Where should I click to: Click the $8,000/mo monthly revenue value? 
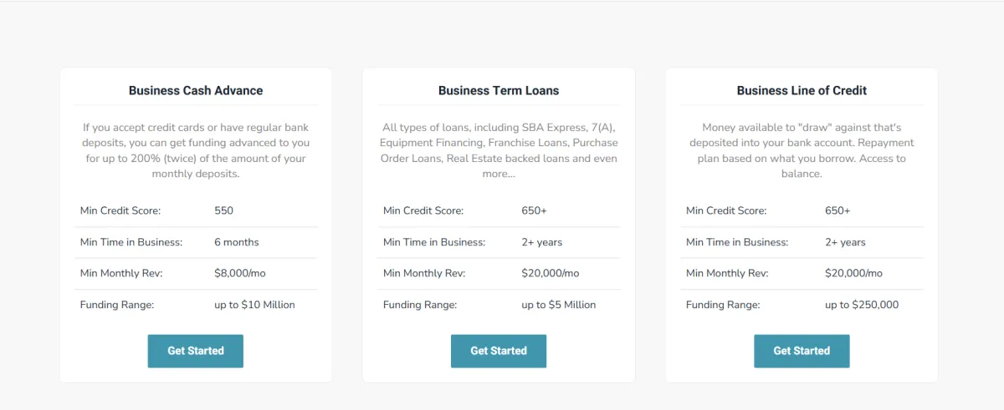239,273
